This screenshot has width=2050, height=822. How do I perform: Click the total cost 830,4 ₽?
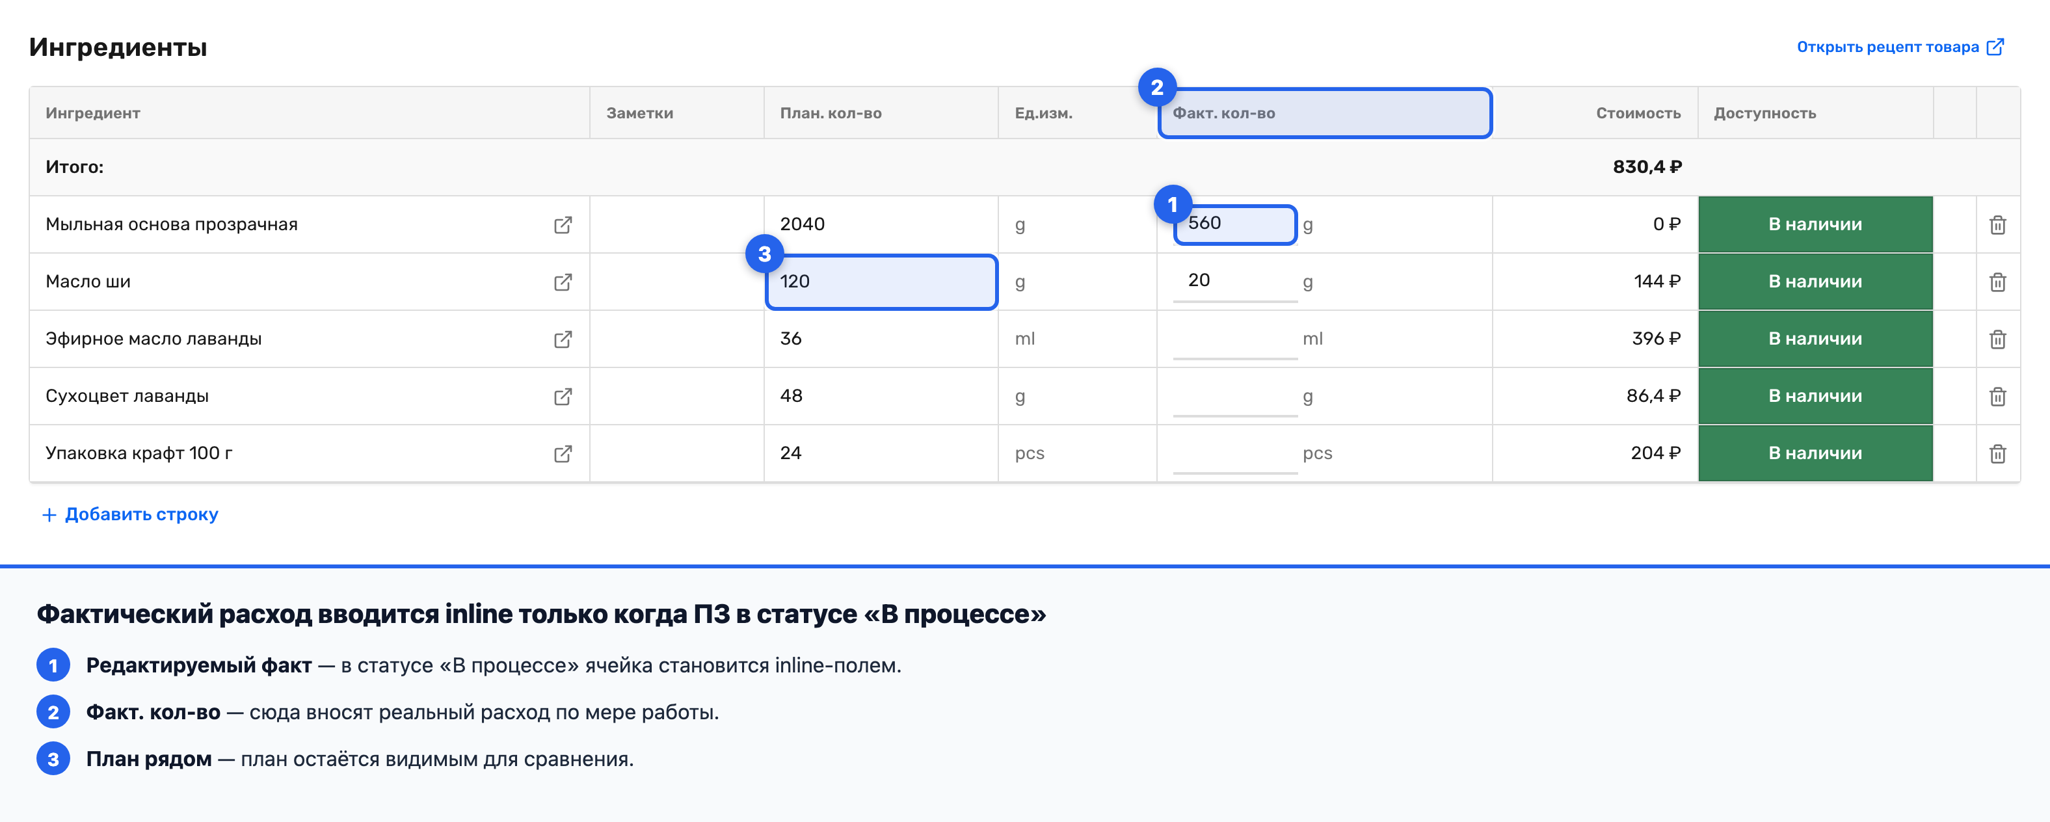pyautogui.click(x=1647, y=167)
